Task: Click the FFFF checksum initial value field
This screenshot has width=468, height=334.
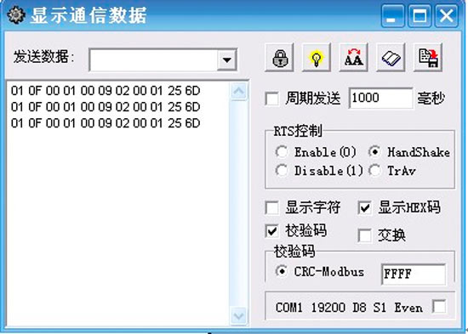Action: (x=414, y=274)
